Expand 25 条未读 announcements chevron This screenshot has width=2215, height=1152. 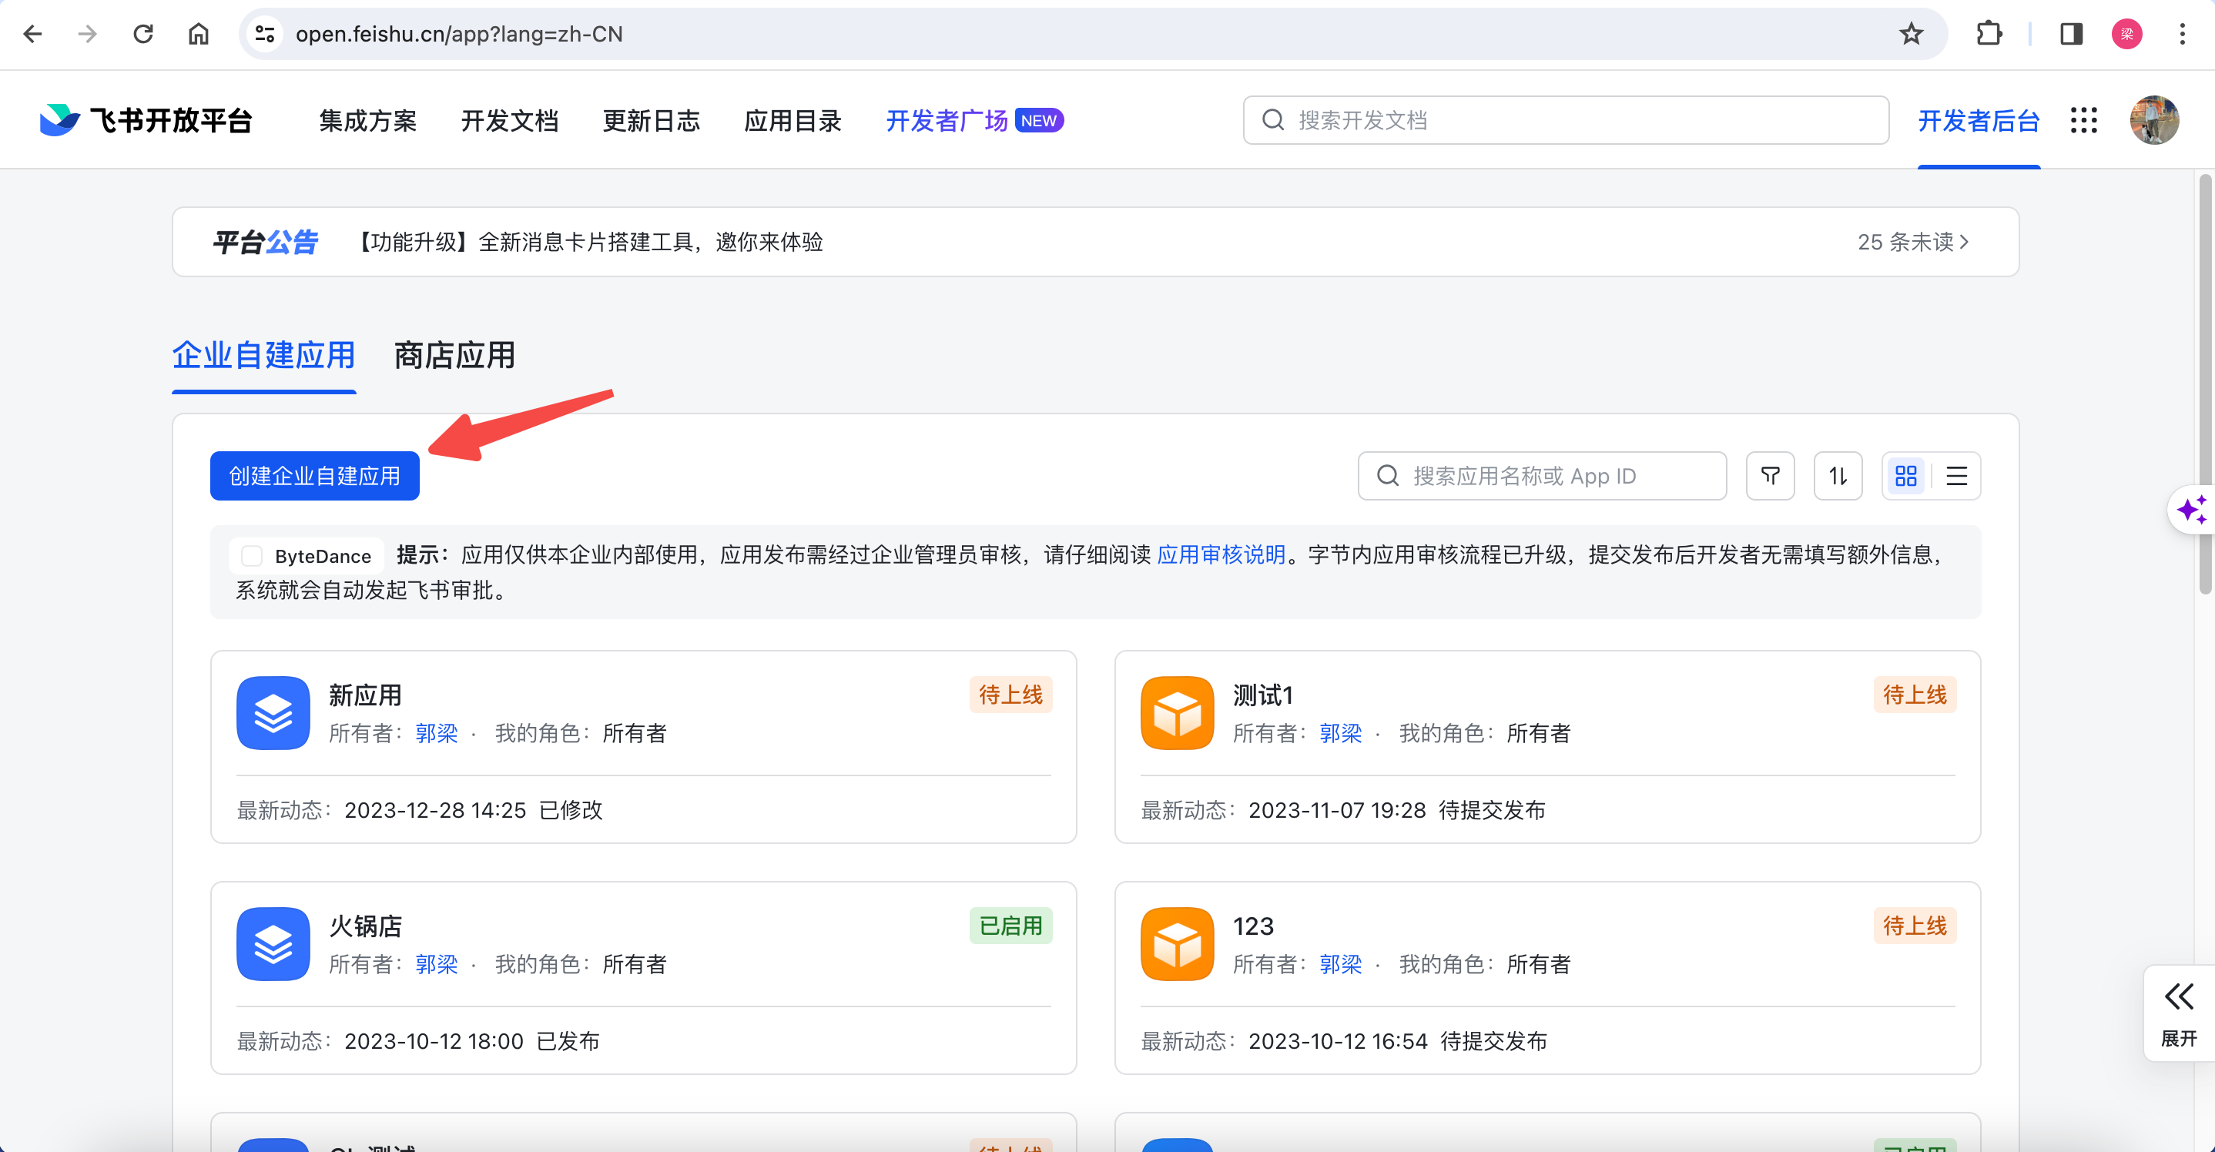coord(1964,243)
